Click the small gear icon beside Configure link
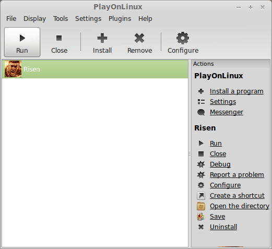The height and width of the screenshot is (249, 272). (201, 185)
